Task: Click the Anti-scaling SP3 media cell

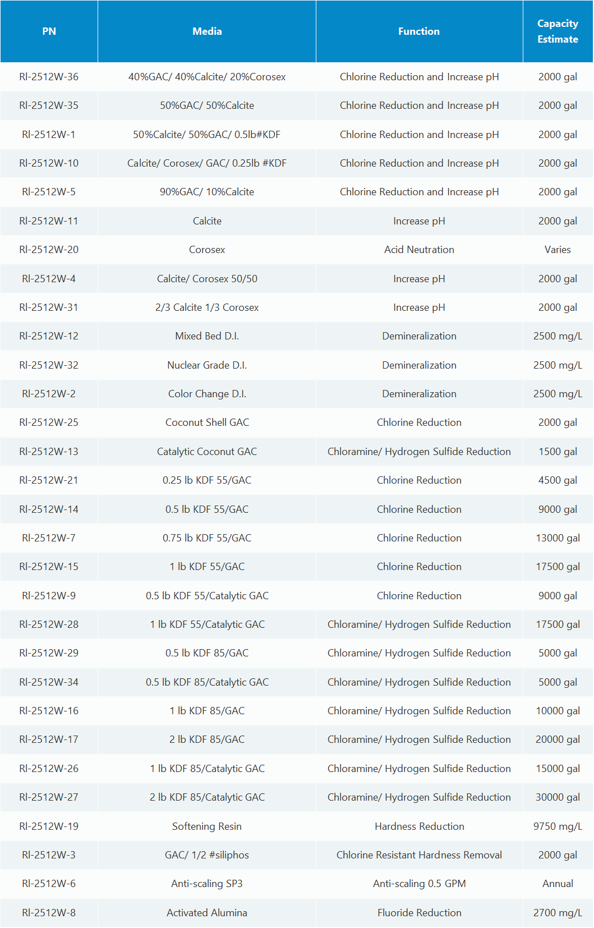Action: [207, 884]
